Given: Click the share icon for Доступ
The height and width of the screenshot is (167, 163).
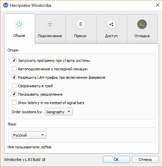Looking at the screenshot, I should [111, 24].
